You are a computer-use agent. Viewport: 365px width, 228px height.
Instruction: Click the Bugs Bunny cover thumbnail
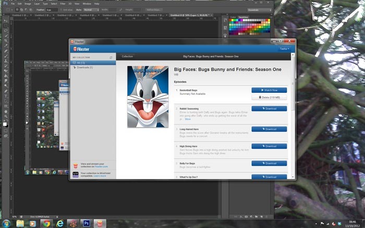tap(148, 97)
